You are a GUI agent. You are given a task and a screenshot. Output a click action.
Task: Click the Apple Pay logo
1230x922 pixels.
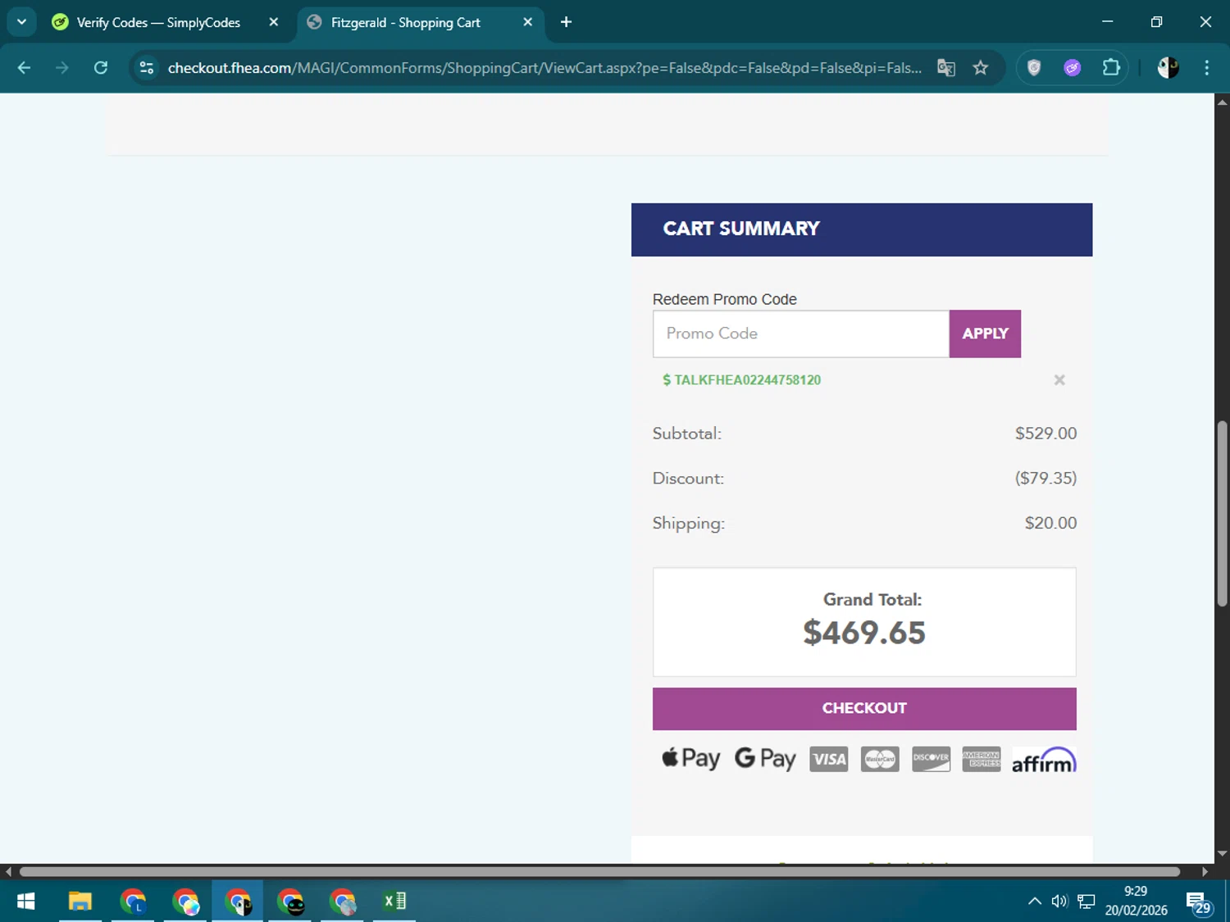pos(690,759)
